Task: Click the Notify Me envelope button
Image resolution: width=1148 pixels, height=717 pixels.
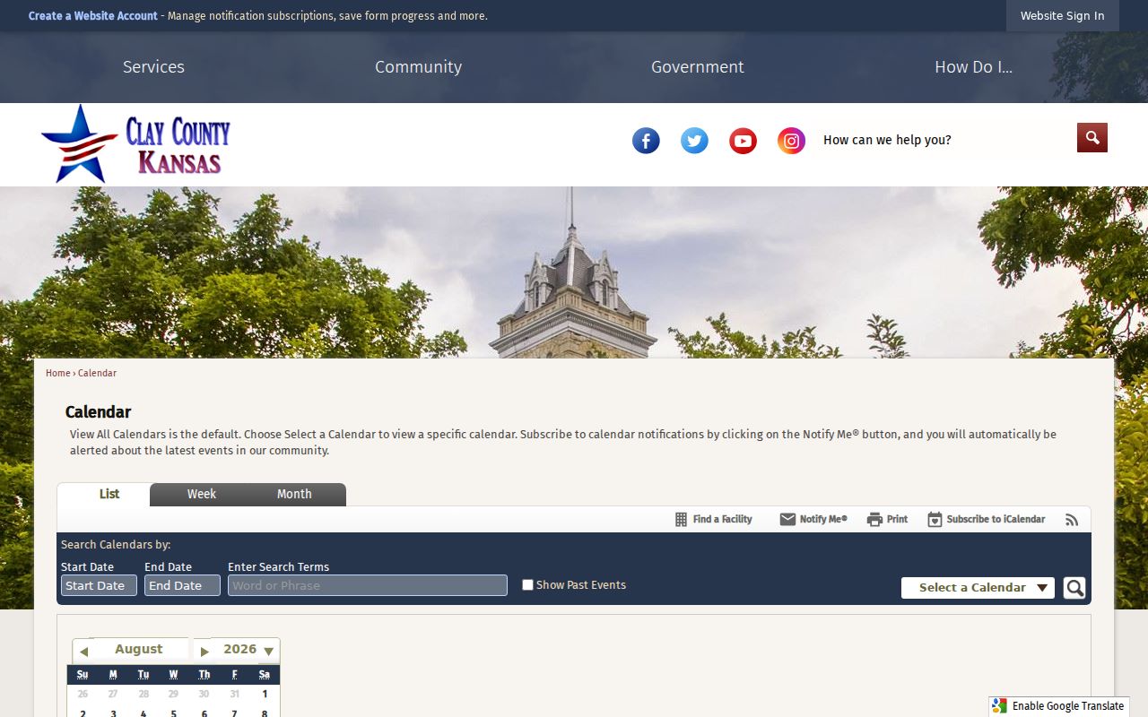Action: (813, 519)
